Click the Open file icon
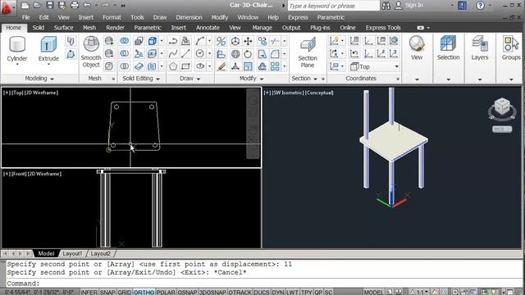Image resolution: width=525 pixels, height=295 pixels. pyautogui.click(x=37, y=5)
